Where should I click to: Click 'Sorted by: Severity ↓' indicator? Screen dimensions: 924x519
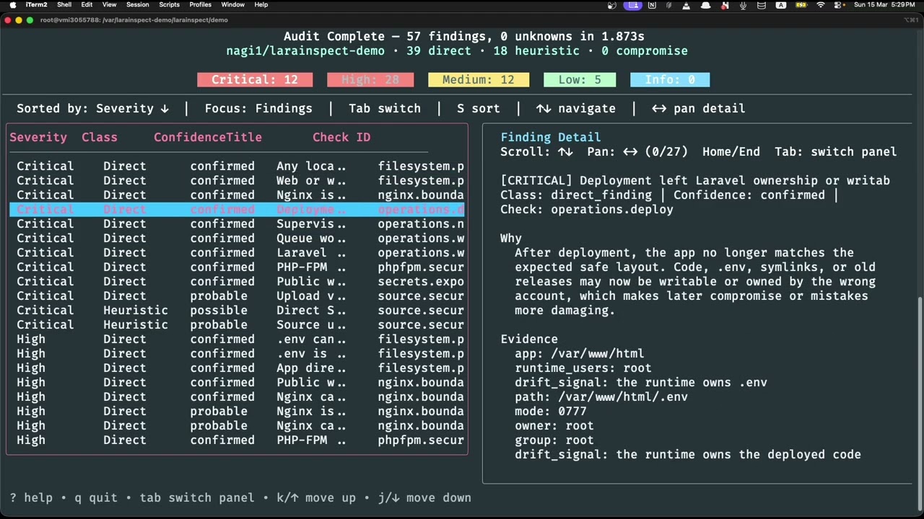[92, 108]
